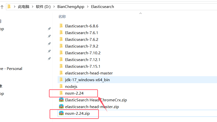Click the fifth pin icon in sidebar
This screenshot has width=217, height=122.
coord(49,59)
